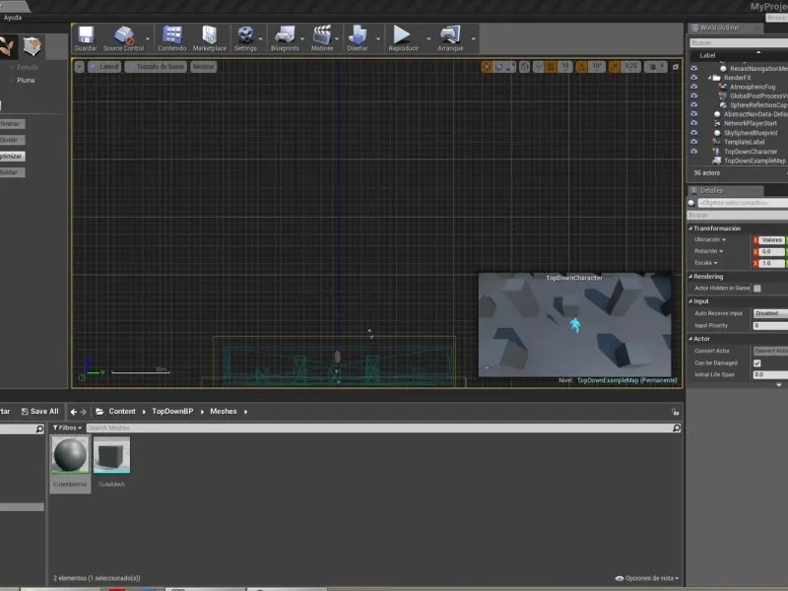Select the CubeMesh asset thumbnail
788x591 pixels.
[x=111, y=455]
